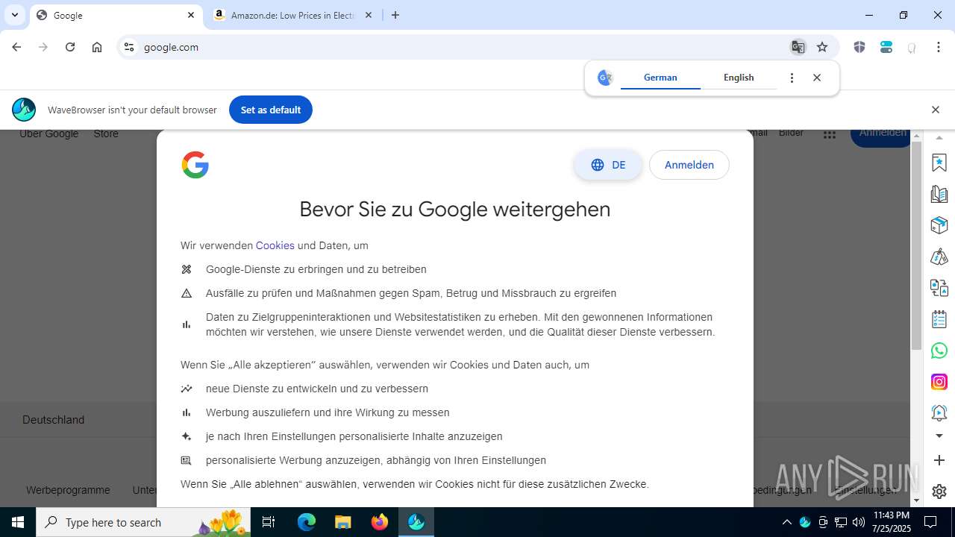This screenshot has width=955, height=537.
Task: Click scrollbar up arrow
Action: 917,135
